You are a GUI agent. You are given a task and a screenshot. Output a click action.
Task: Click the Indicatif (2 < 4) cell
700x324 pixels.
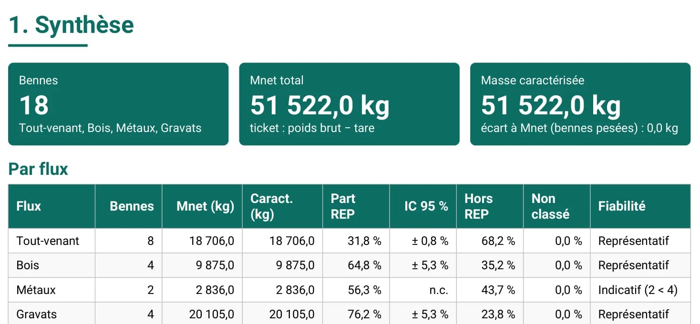click(638, 290)
